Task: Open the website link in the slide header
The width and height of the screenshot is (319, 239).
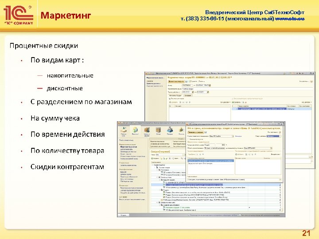Action: (x=290, y=19)
